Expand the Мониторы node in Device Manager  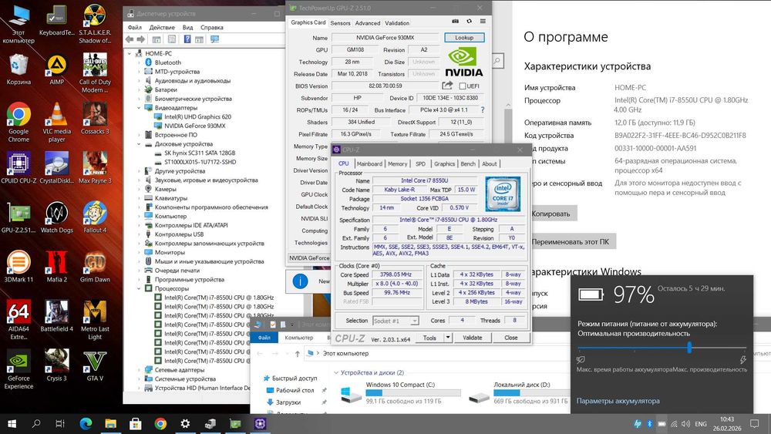coord(139,252)
